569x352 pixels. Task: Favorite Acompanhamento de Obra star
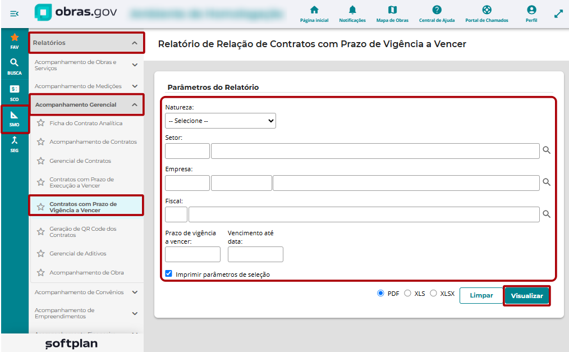pos(40,272)
